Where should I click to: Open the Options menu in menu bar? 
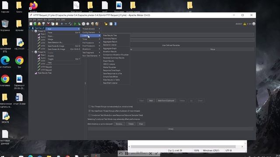pyautogui.click(x=51, y=20)
